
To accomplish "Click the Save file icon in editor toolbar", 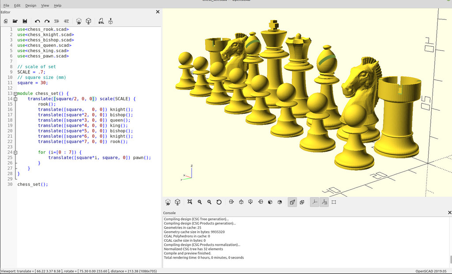I will 25,21.
